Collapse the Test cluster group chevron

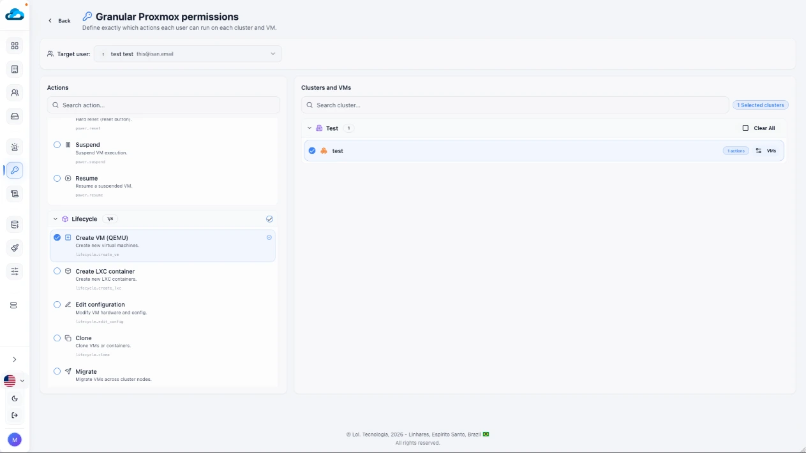(x=310, y=128)
